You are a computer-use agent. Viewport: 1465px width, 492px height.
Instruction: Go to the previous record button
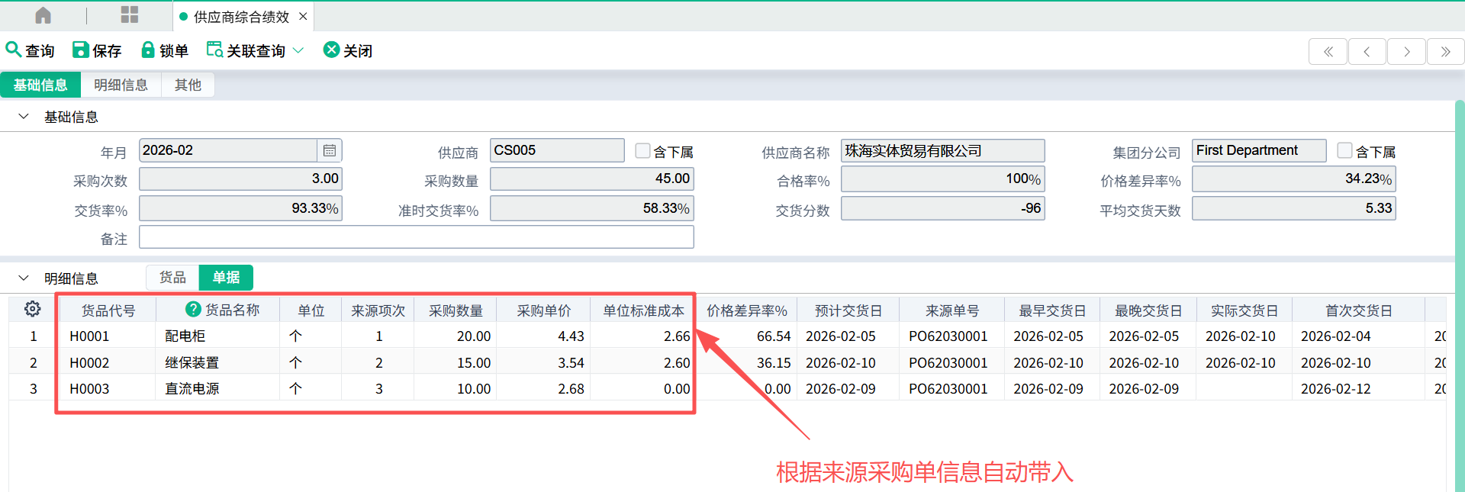tap(1367, 52)
